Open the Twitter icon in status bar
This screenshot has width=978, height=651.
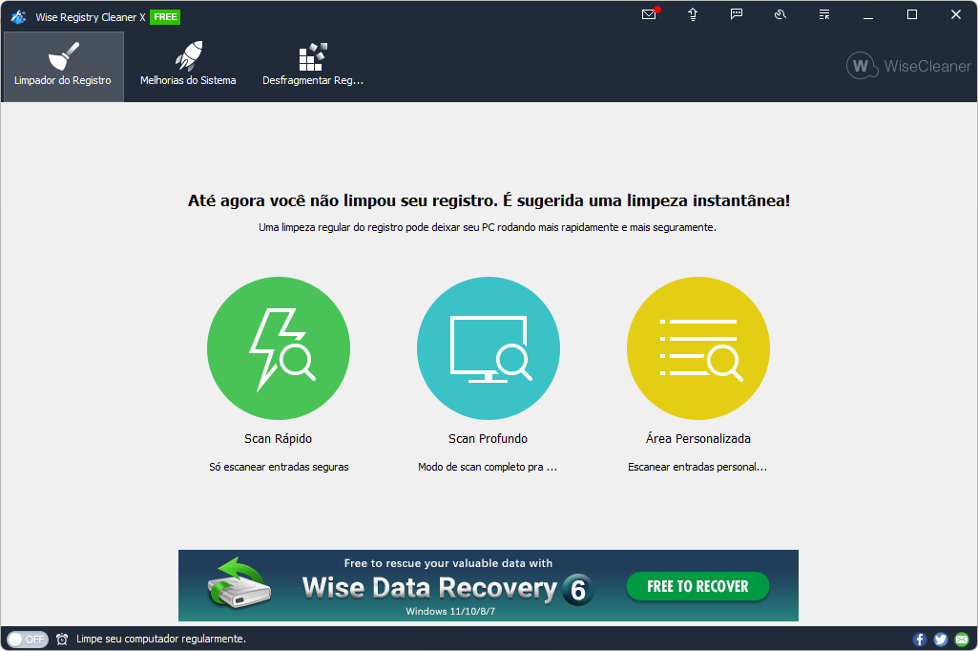[941, 640]
